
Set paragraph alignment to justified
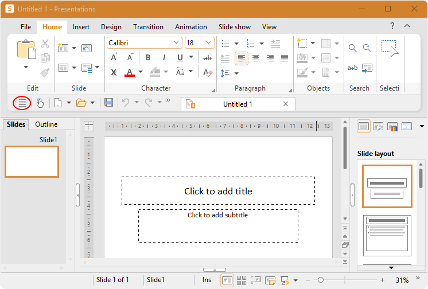285,58
